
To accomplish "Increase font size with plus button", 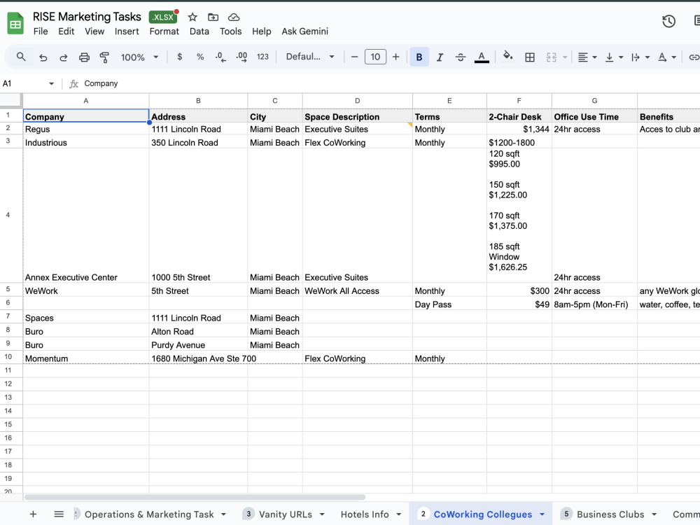I will (x=395, y=57).
